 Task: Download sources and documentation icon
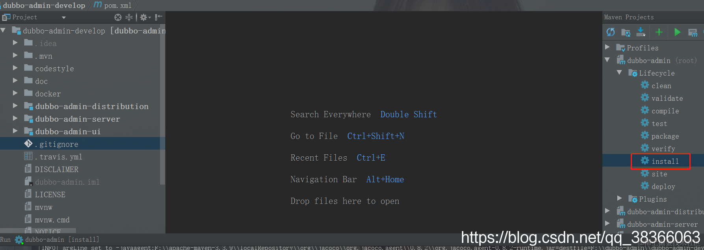point(641,32)
